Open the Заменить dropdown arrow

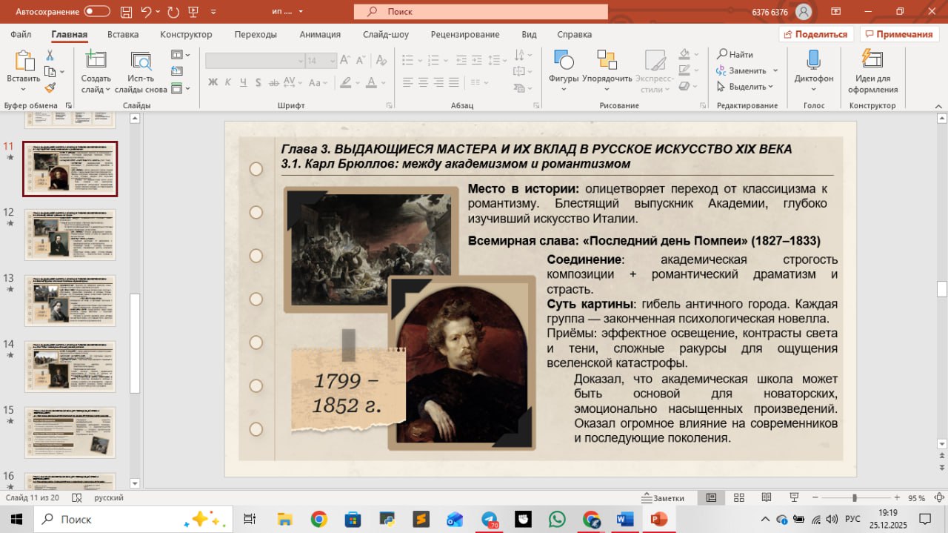[775, 70]
